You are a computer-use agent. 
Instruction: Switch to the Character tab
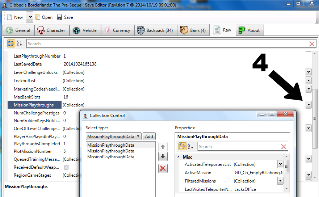click(x=52, y=30)
